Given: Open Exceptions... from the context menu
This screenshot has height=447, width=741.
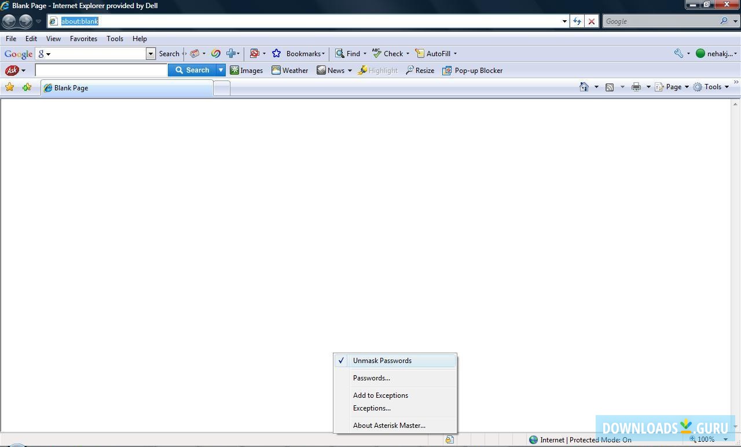Looking at the screenshot, I should click(395, 408).
